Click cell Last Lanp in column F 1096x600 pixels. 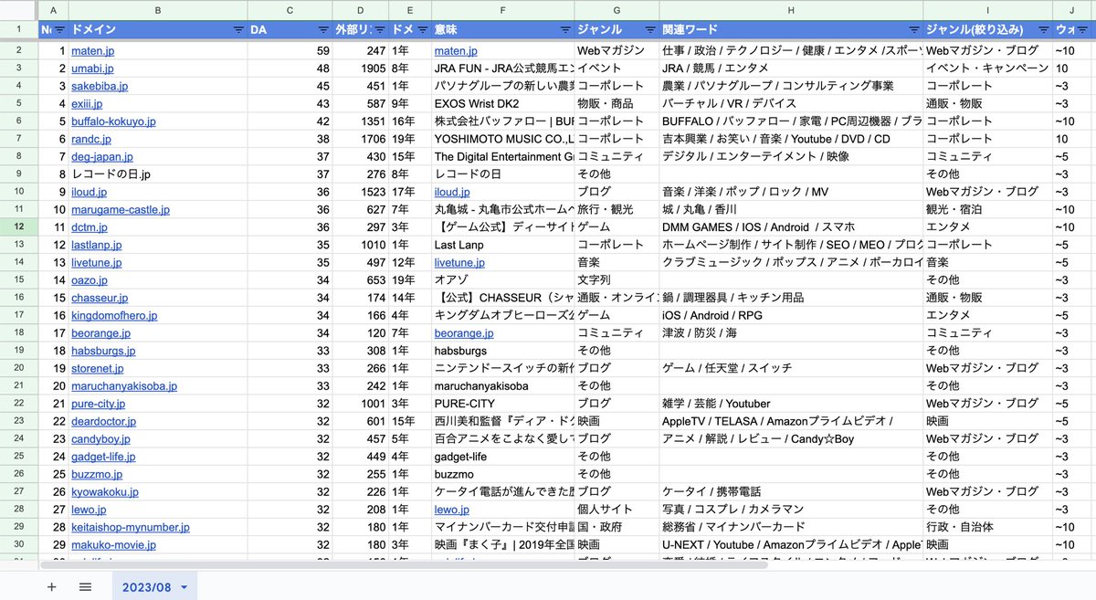[x=503, y=245]
